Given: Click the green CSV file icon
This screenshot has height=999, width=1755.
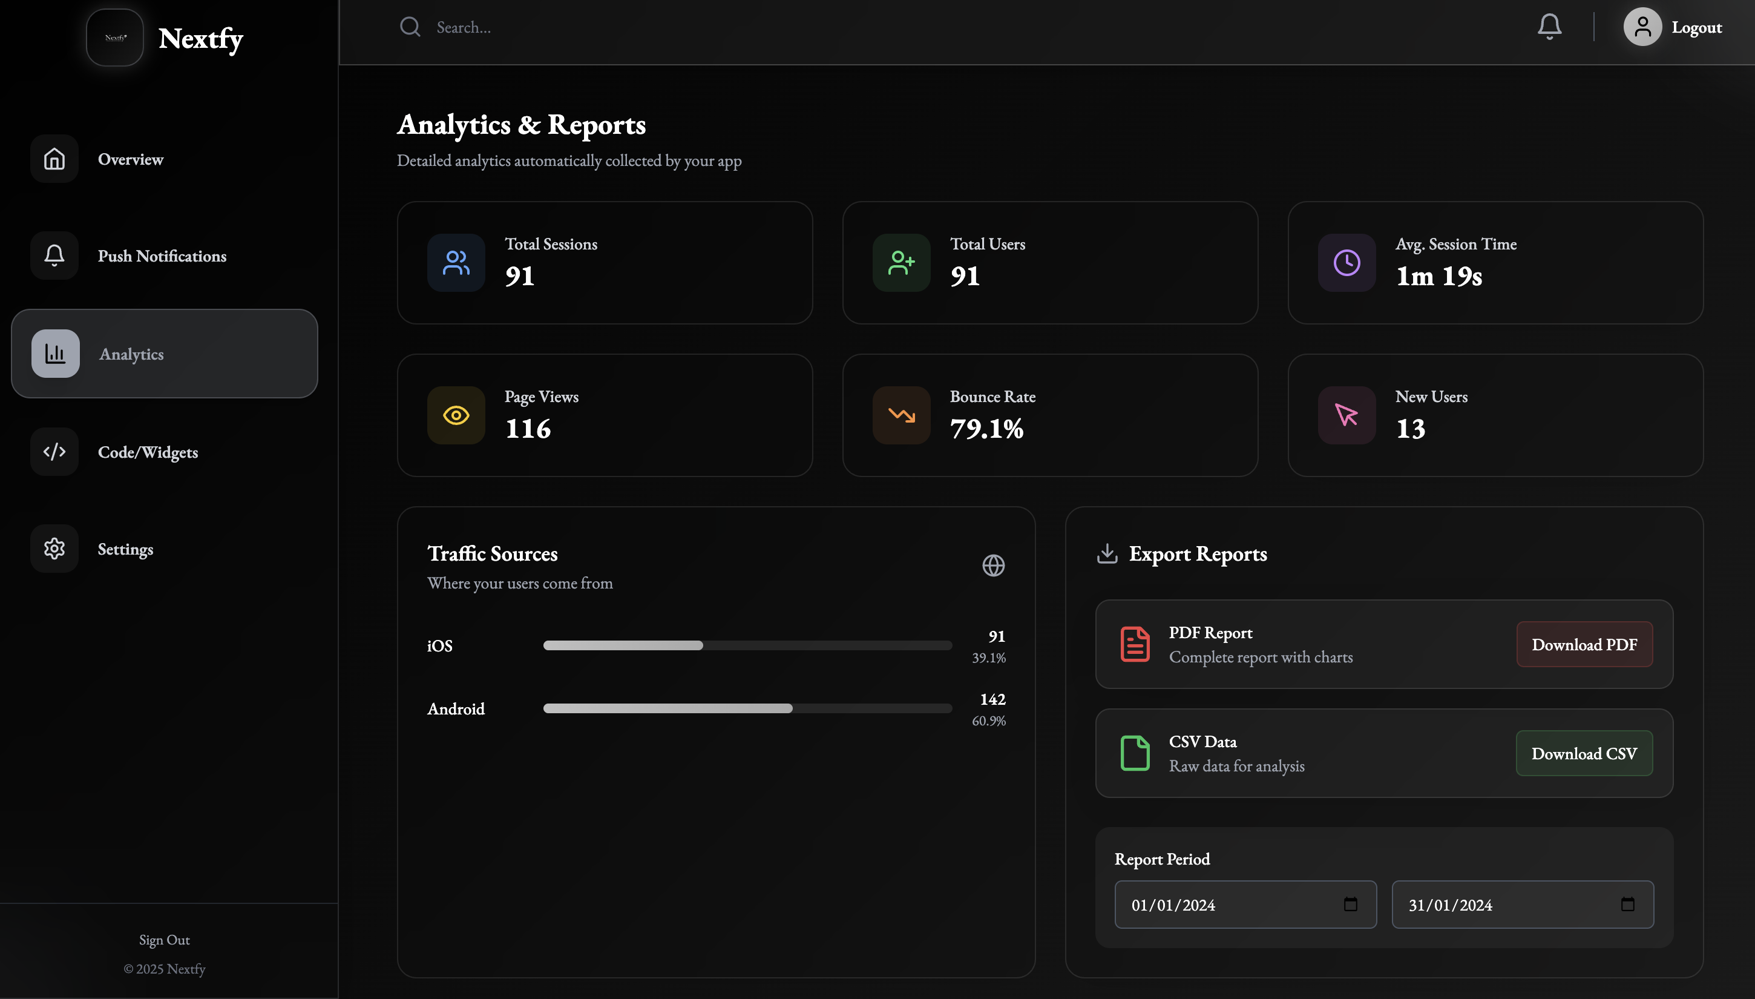Looking at the screenshot, I should [x=1134, y=753].
